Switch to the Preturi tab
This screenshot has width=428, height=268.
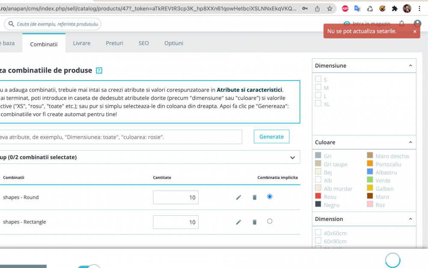point(114,43)
